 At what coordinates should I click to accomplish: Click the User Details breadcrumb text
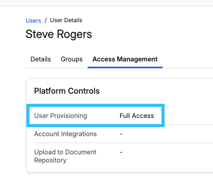click(66, 20)
